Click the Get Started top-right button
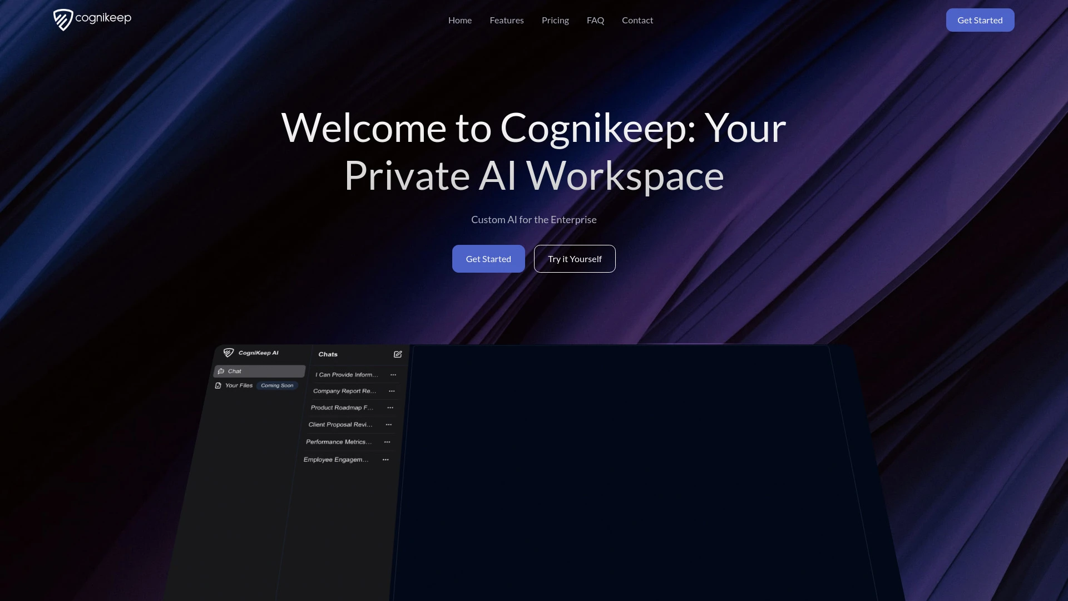The image size is (1068, 601). click(x=980, y=20)
